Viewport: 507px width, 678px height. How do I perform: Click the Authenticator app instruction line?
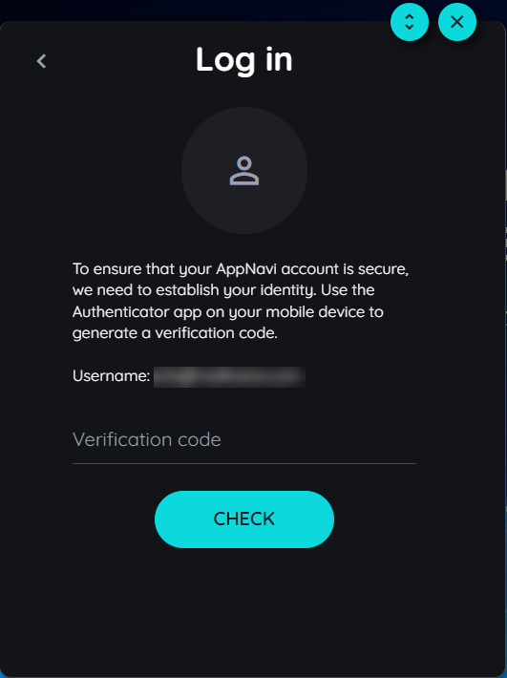tap(228, 311)
